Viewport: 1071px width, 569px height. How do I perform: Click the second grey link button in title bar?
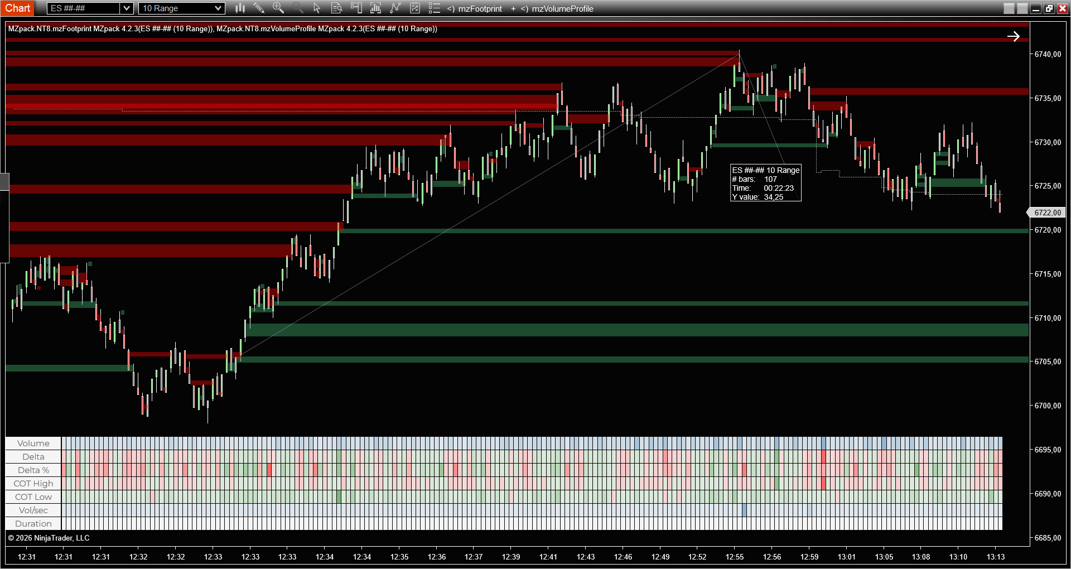[1022, 8]
